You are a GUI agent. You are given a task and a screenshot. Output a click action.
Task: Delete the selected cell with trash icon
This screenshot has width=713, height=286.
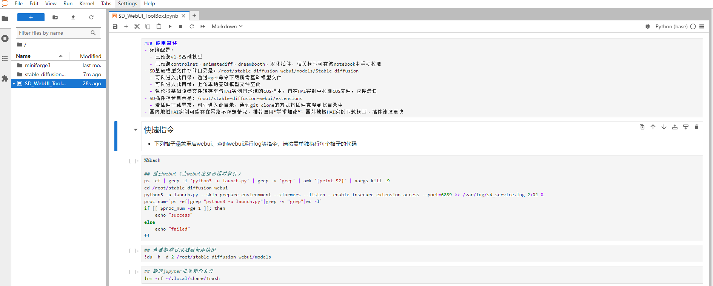(x=697, y=127)
